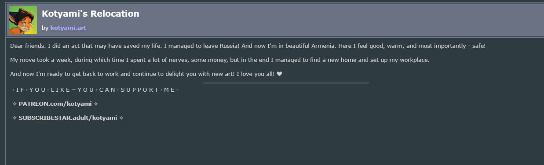Visit the kotyami.art author profile link
This screenshot has width=544, height=165.
click(68, 28)
